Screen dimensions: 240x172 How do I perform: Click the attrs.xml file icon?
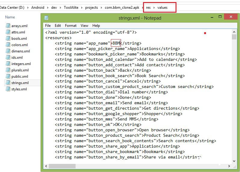[x=8, y=32]
